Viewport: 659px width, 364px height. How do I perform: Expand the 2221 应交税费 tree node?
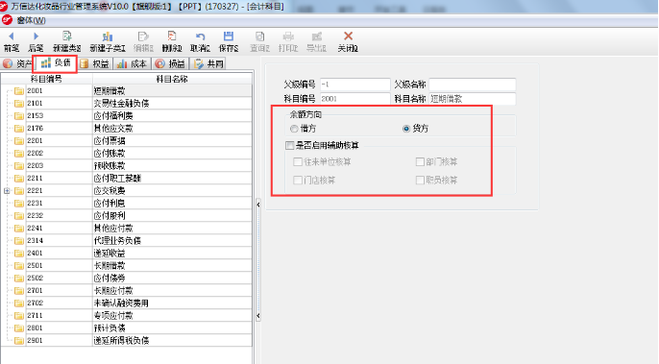[x=7, y=191]
